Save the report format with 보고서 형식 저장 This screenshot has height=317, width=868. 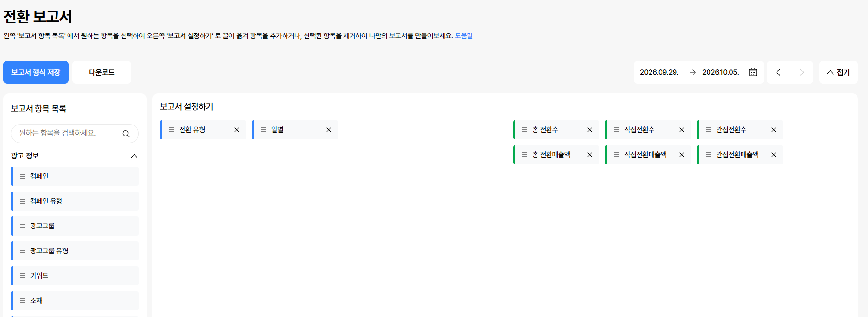[36, 72]
